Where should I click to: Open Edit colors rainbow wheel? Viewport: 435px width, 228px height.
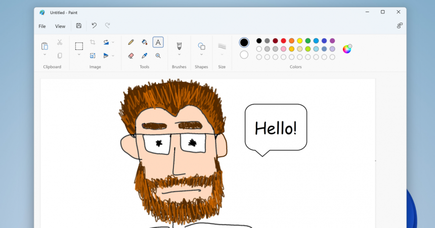(x=347, y=49)
